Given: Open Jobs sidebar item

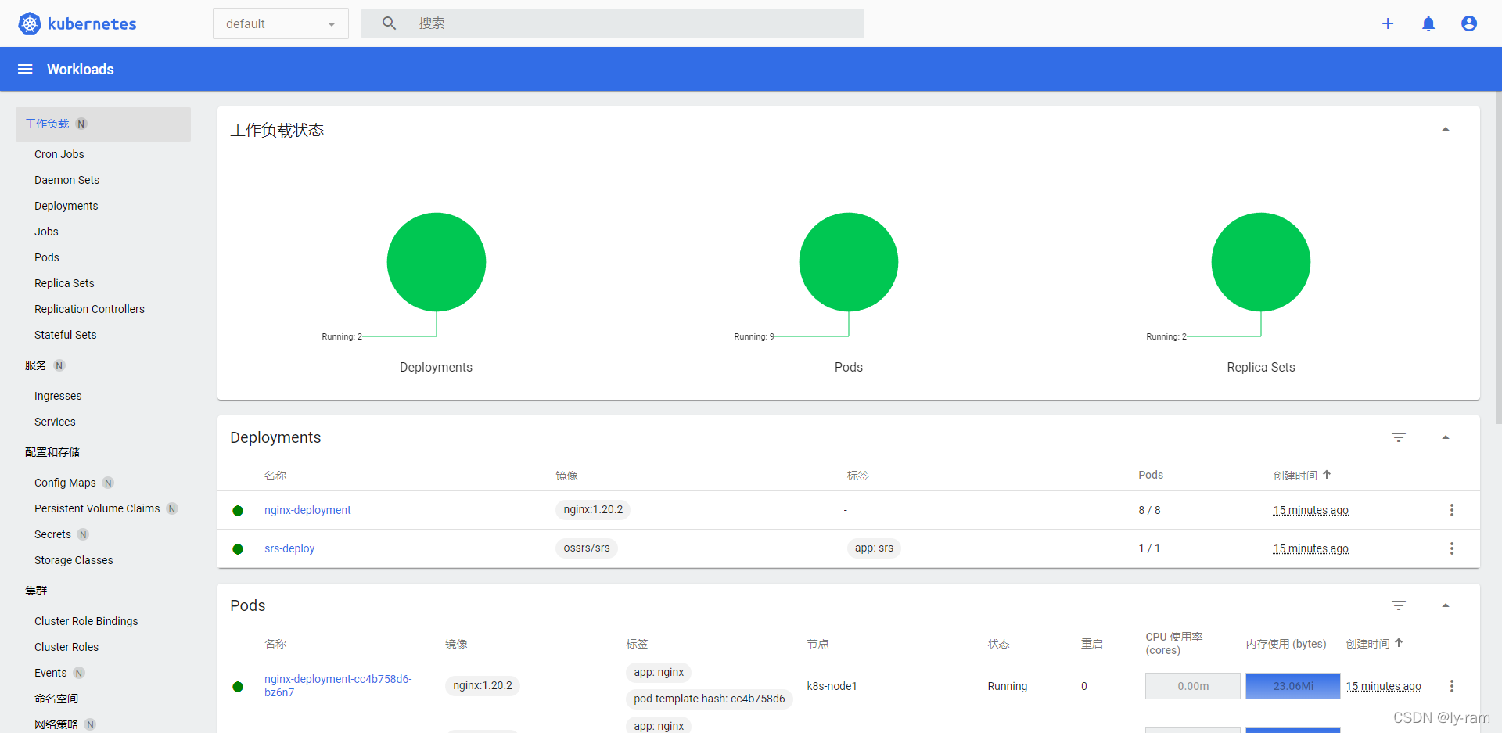Looking at the screenshot, I should [46, 232].
